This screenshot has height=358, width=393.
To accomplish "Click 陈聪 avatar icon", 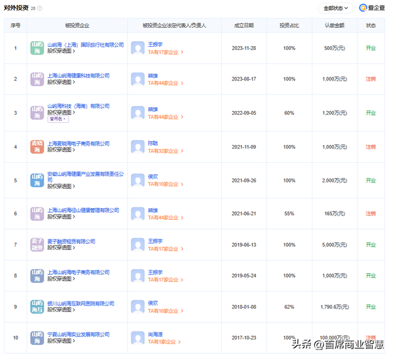I will coord(138,147).
